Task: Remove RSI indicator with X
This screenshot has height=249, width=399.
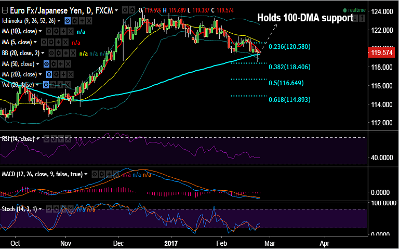Action: 68,139
